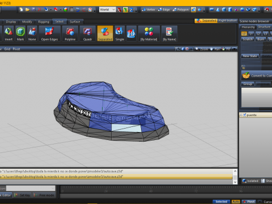Click the Isolated view option
272x204 pixels.
(x=250, y=181)
